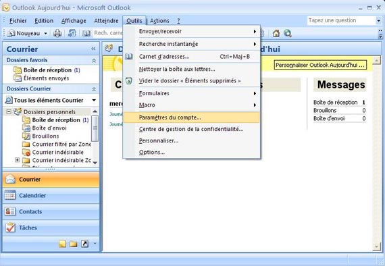Screen dimensions: 385x266
Task: Open the address book toolbar icon
Action: pyautogui.click(x=86, y=33)
